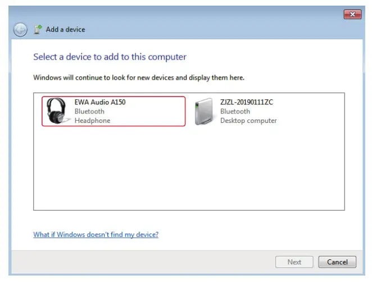
Task: Click the Bluetooth label under EWA Audio A150
Action: coord(89,111)
